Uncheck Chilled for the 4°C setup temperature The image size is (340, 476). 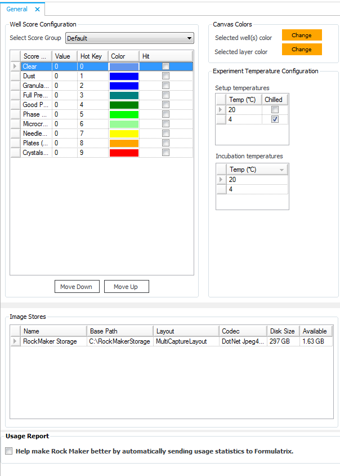(x=275, y=119)
